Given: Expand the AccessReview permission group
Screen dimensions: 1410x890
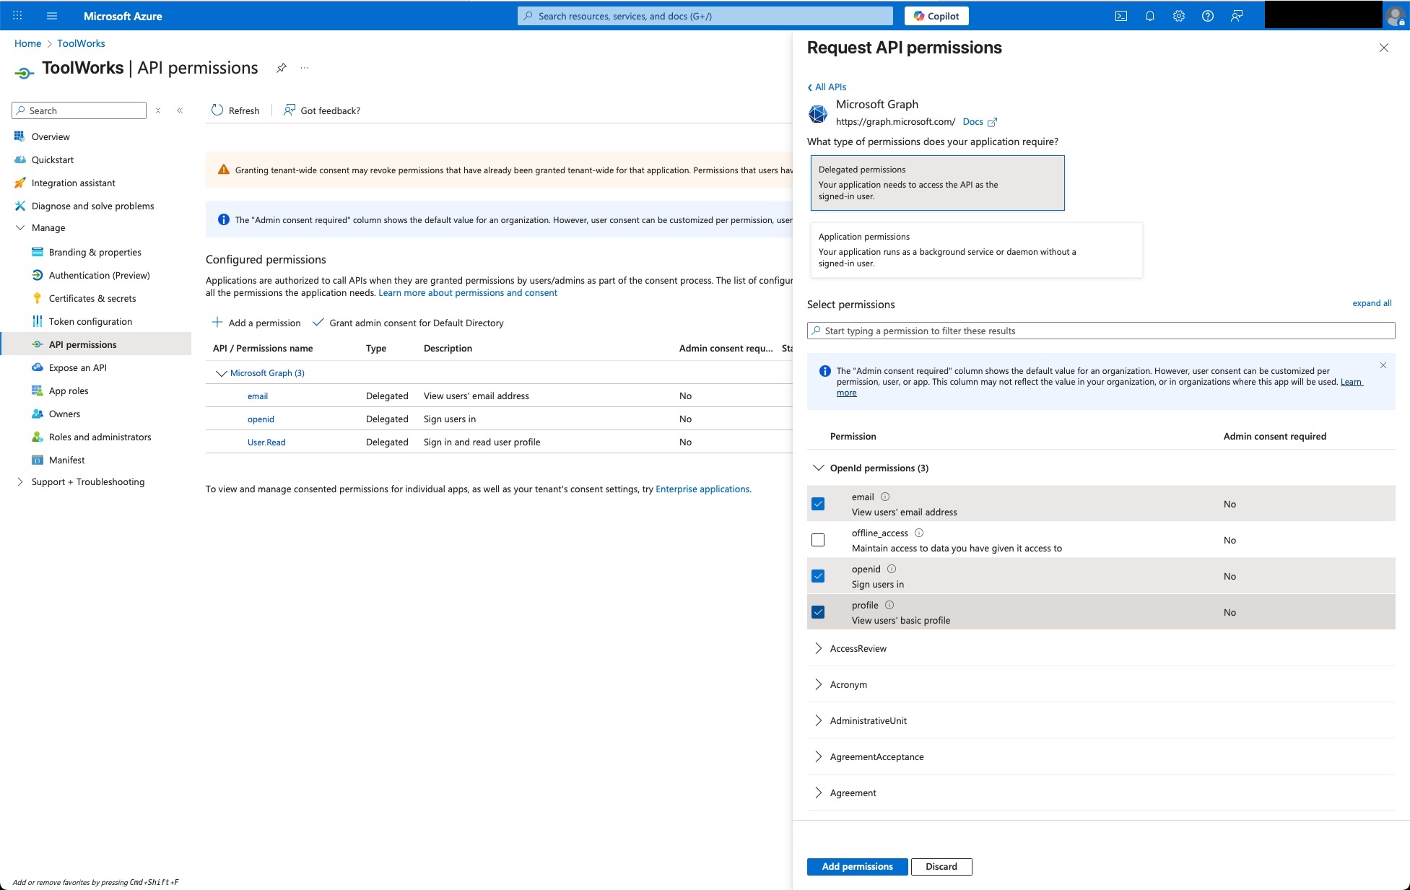Looking at the screenshot, I should [819, 648].
